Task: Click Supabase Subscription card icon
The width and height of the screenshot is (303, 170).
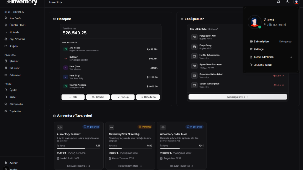Action: (194, 75)
